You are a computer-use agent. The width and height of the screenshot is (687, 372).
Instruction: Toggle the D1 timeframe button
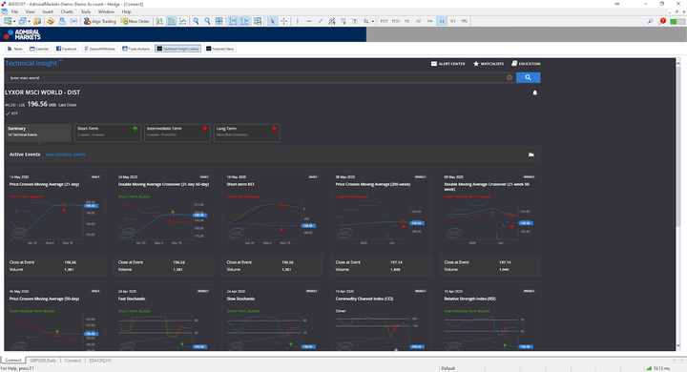pos(442,21)
